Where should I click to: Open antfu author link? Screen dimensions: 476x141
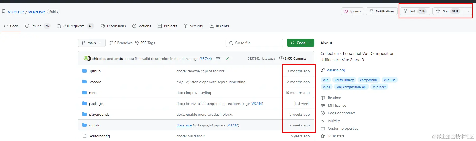[119, 59]
